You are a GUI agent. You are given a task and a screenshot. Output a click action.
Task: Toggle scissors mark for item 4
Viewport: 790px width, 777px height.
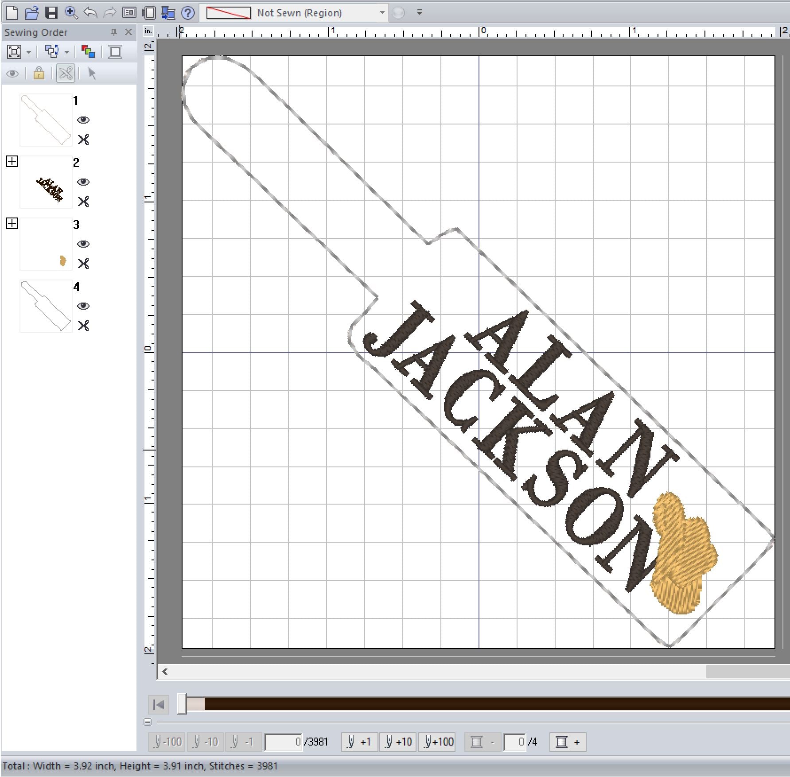[83, 326]
